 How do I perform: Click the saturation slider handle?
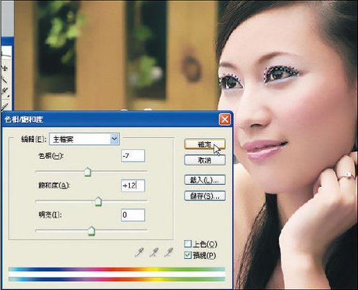coord(98,202)
